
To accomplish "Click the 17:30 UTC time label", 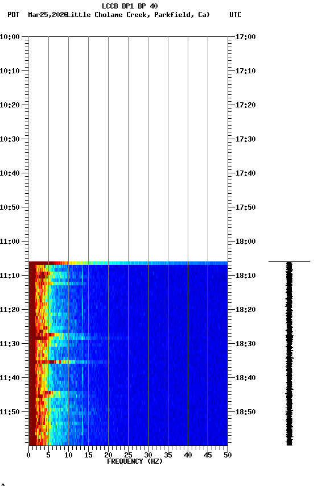I will [246, 139].
